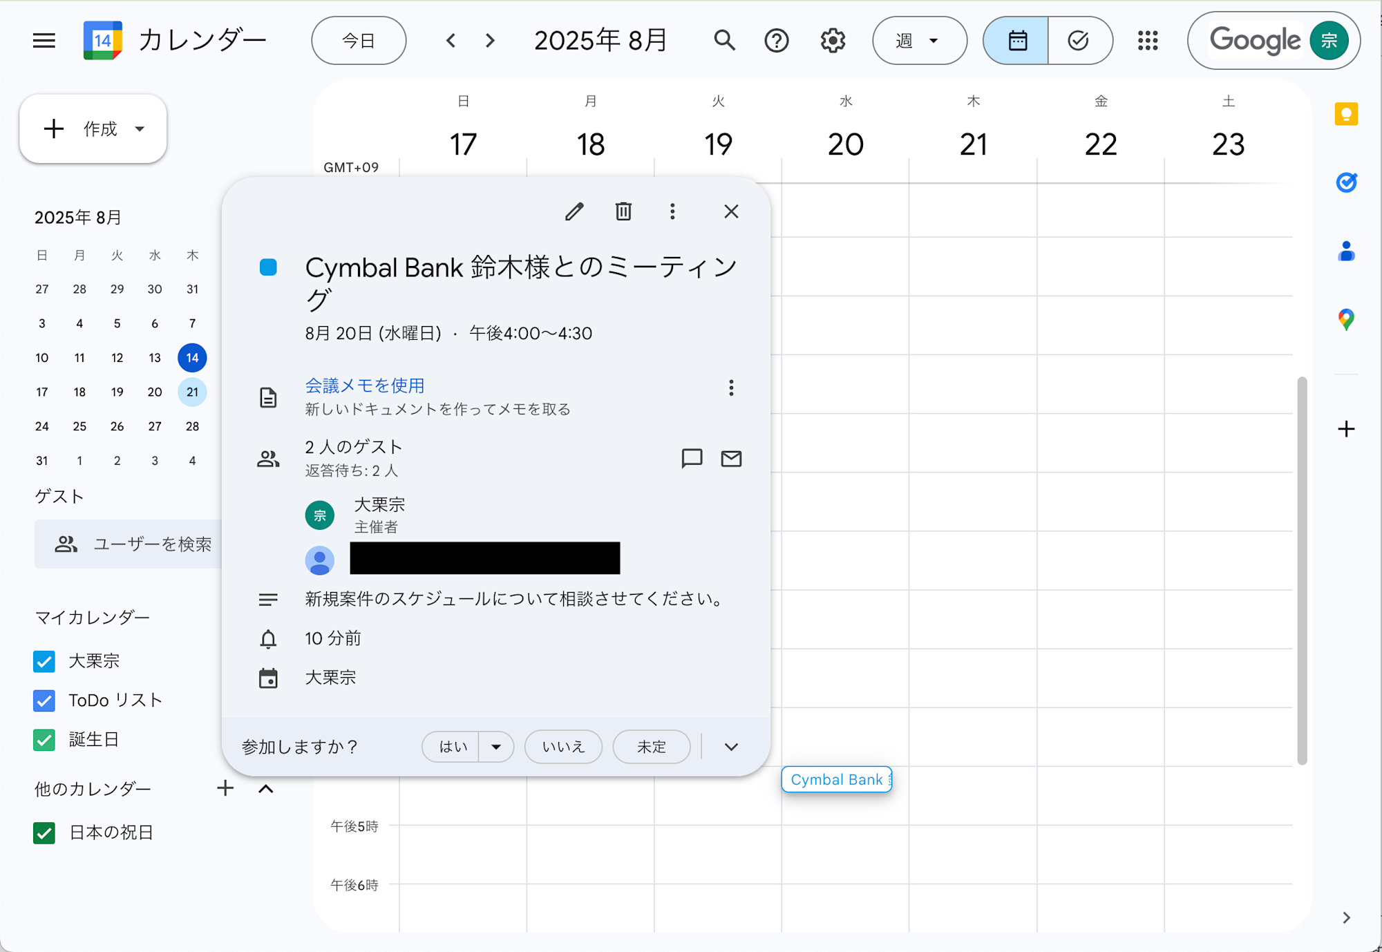Chat with guests icon
Image resolution: width=1382 pixels, height=952 pixels.
692,458
